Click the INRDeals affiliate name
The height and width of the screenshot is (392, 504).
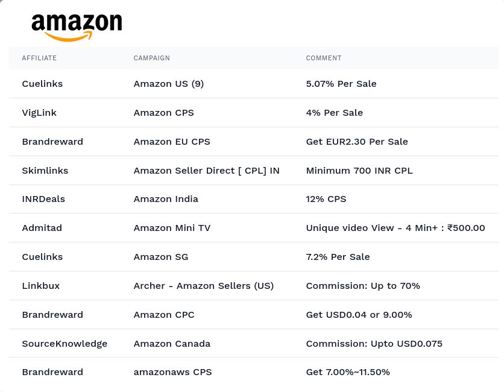(x=43, y=199)
